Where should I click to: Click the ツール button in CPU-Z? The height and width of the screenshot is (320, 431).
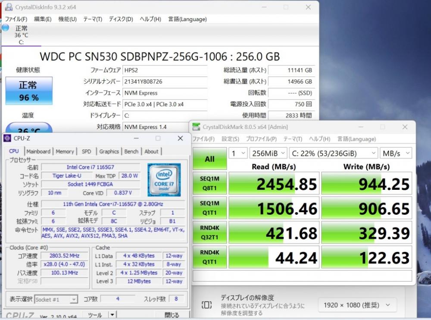pos(95,314)
